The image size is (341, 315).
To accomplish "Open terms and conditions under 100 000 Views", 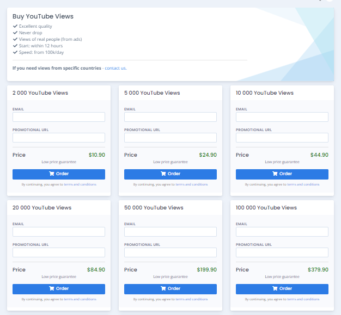I will pyautogui.click(x=303, y=299).
